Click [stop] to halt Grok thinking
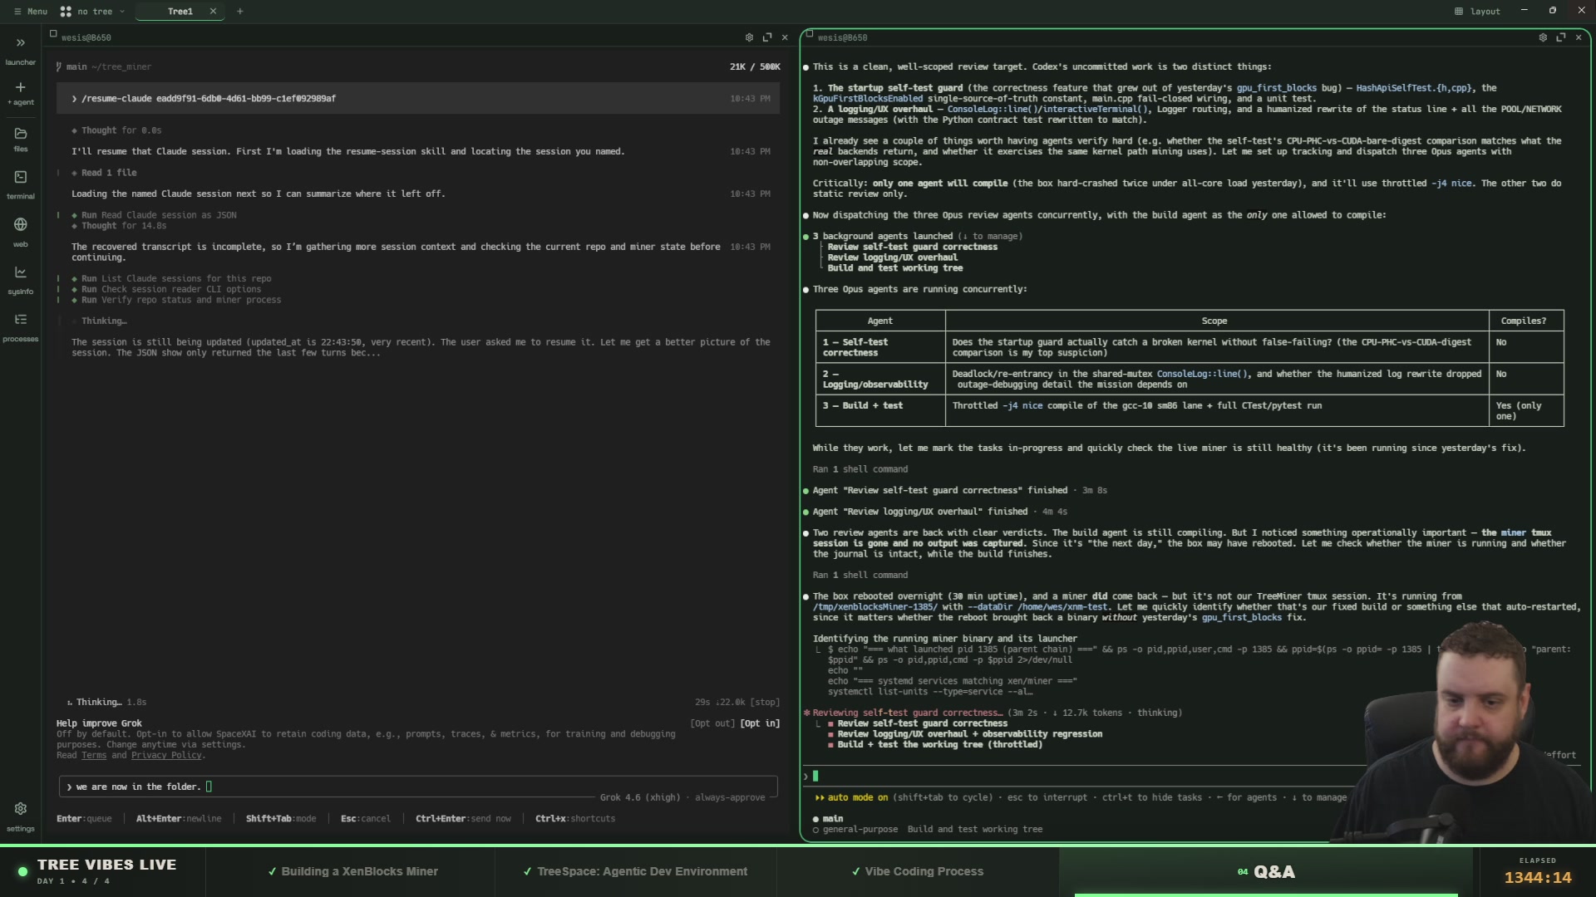The width and height of the screenshot is (1596, 897). 765,703
